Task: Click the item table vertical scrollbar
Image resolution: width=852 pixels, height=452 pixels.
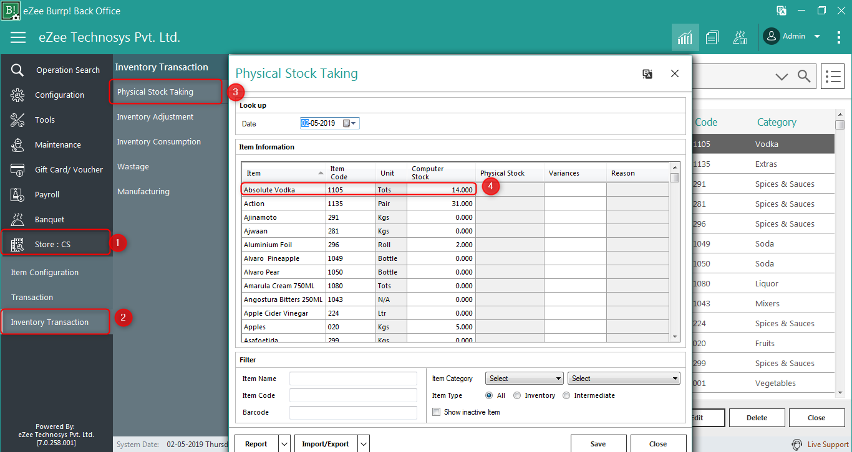Action: pyautogui.click(x=675, y=252)
